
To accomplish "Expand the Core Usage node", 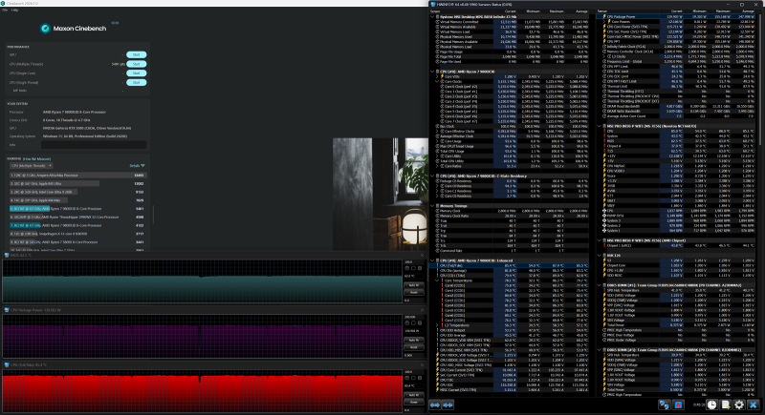I will coord(438,141).
